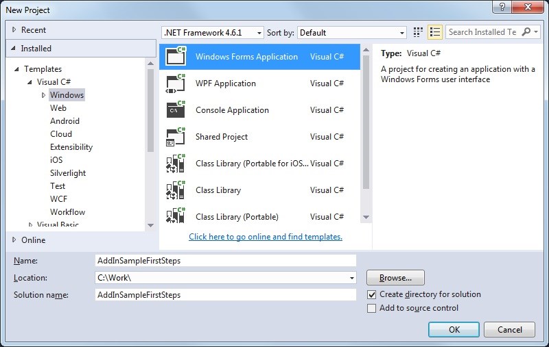Click the template list scroll up arrow
The image size is (549, 347).
[366, 50]
